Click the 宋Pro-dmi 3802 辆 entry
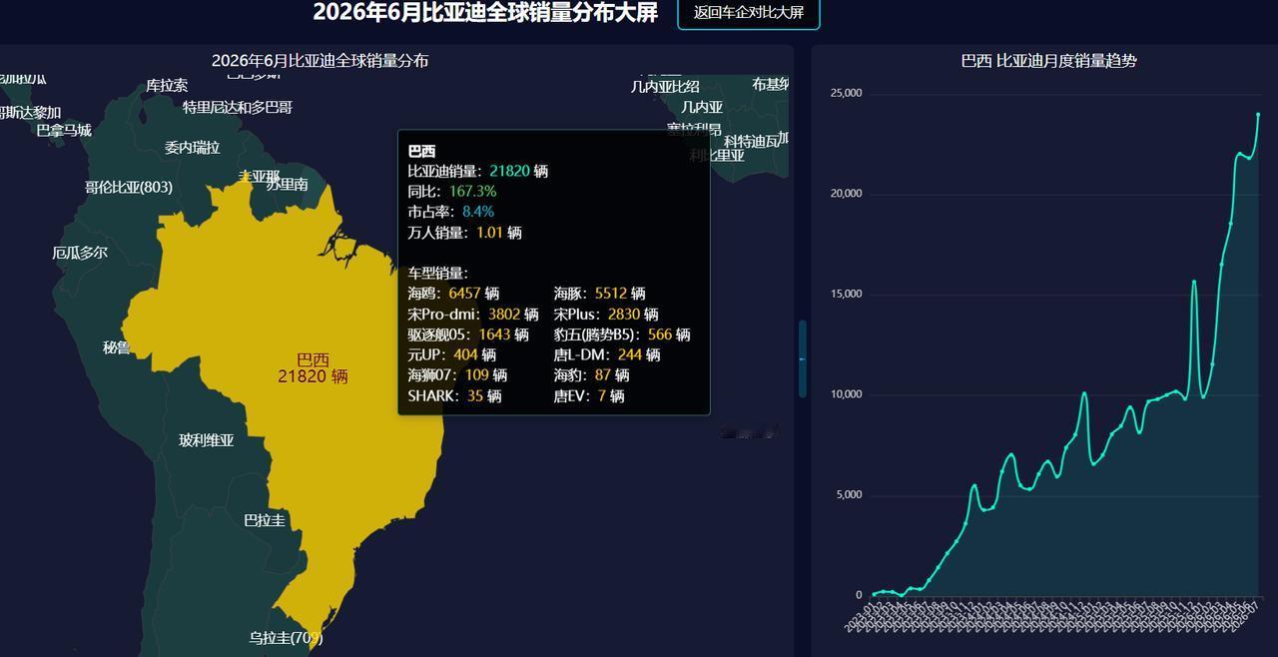 (473, 315)
